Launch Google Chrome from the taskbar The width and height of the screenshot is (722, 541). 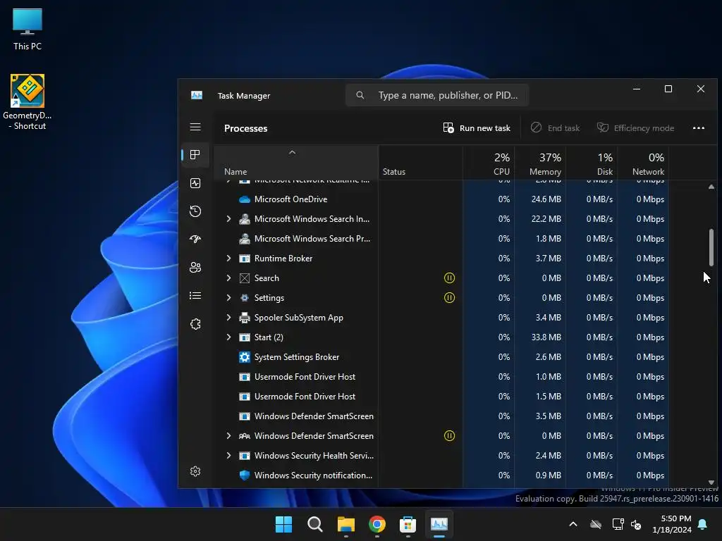pos(377,524)
